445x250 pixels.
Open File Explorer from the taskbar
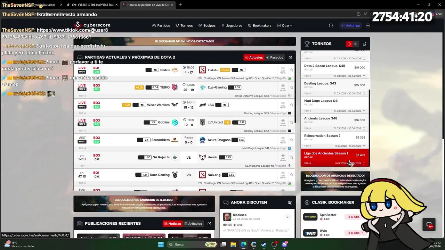(233, 244)
